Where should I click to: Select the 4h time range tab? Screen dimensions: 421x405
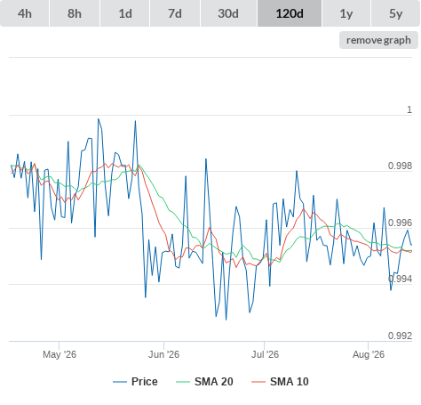coord(25,13)
